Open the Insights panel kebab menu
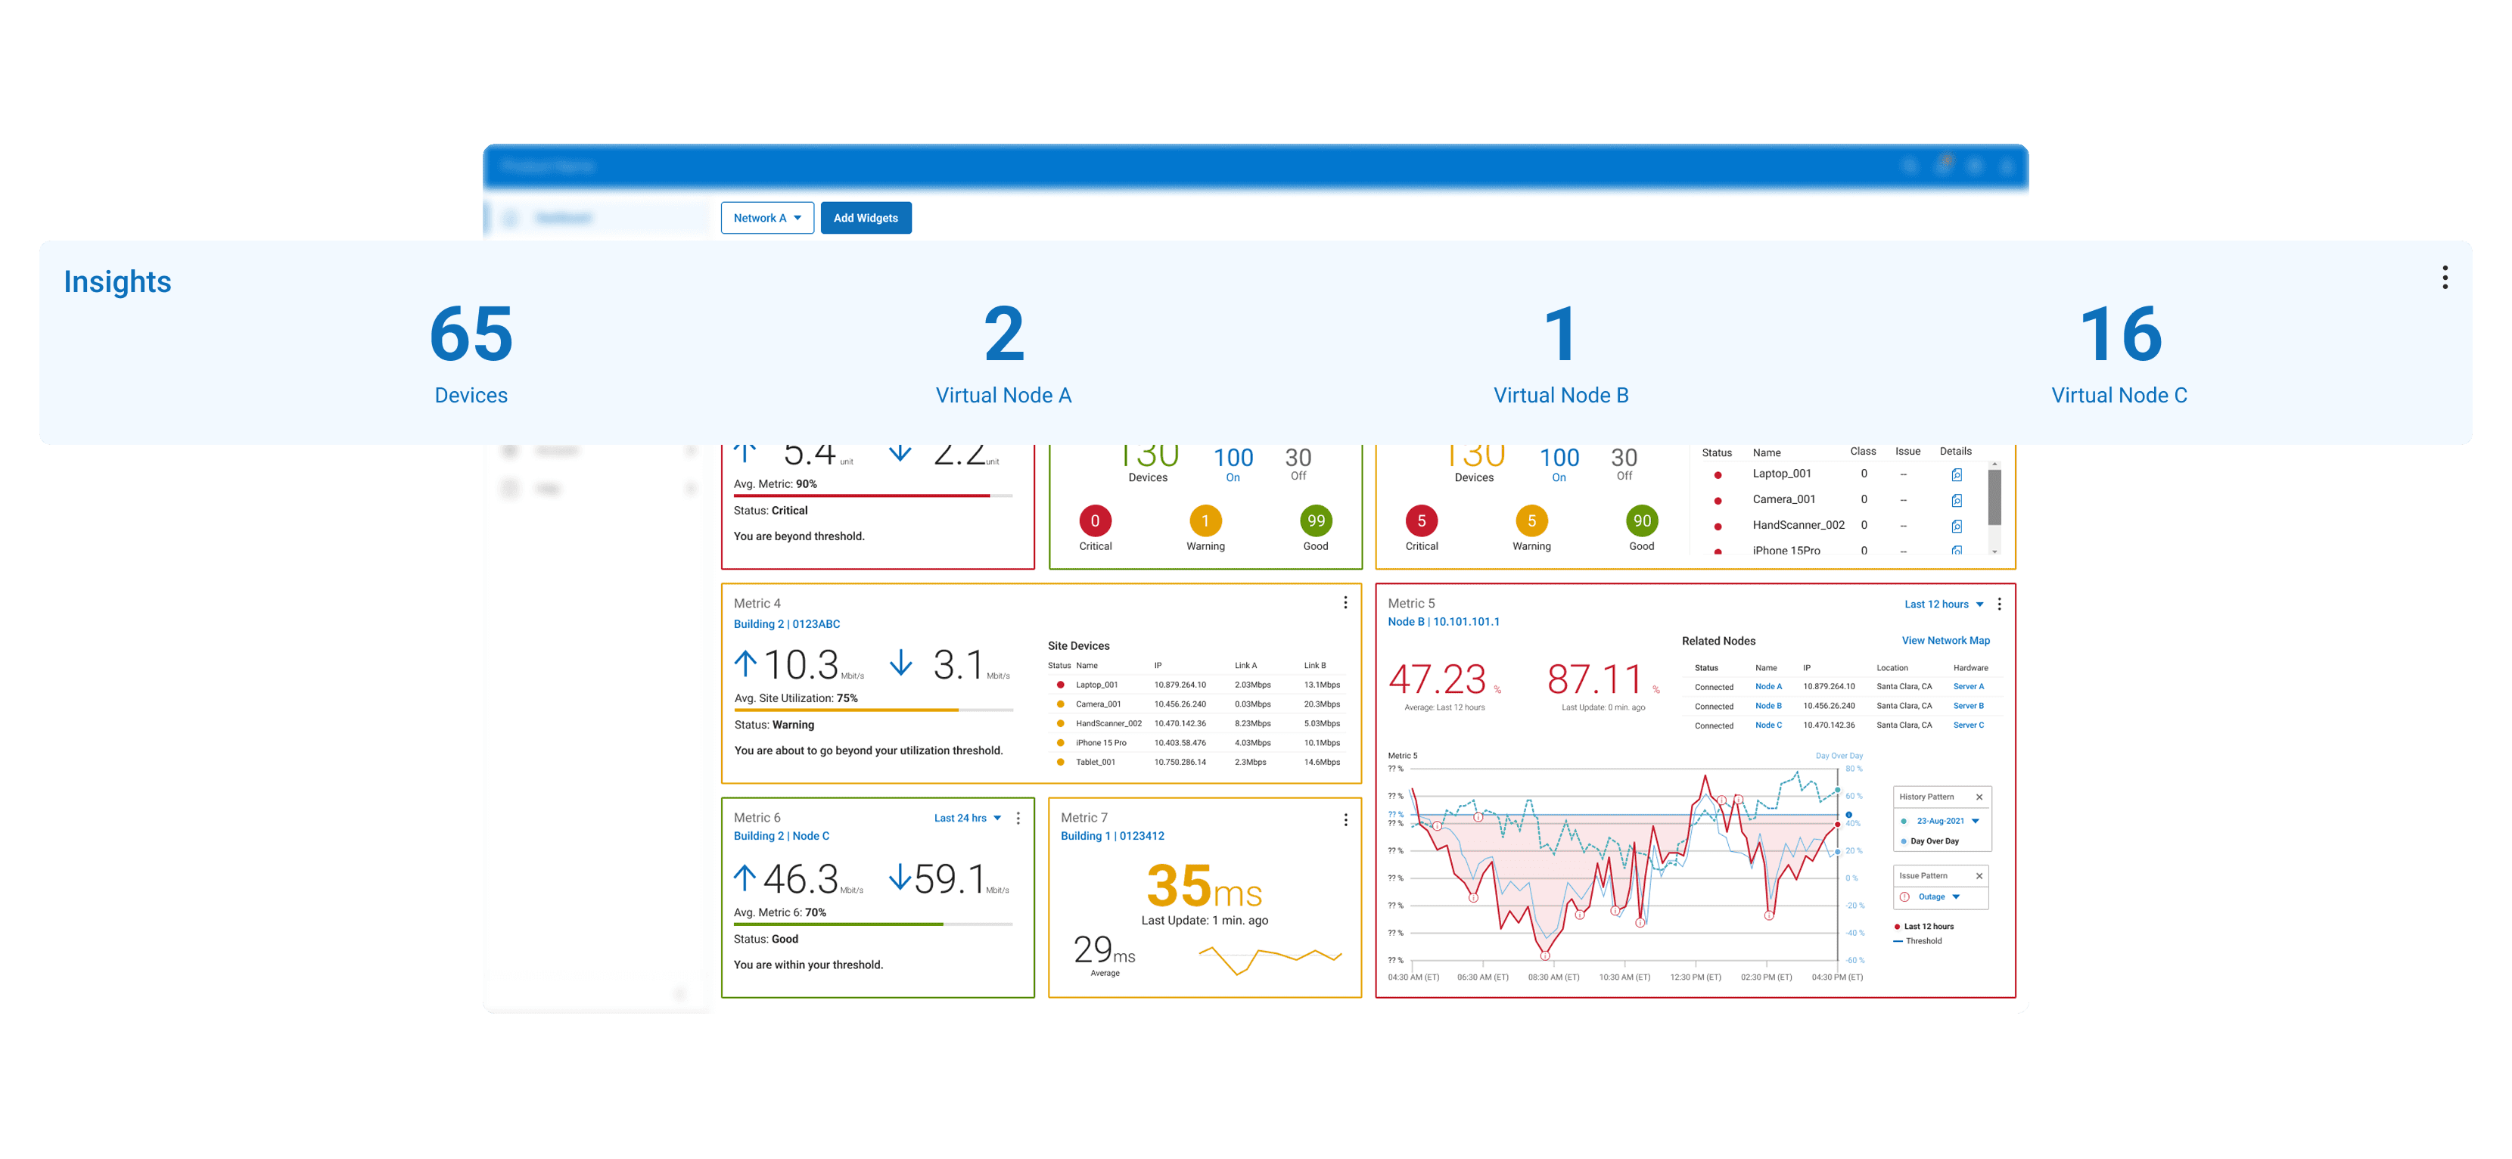 2444,278
